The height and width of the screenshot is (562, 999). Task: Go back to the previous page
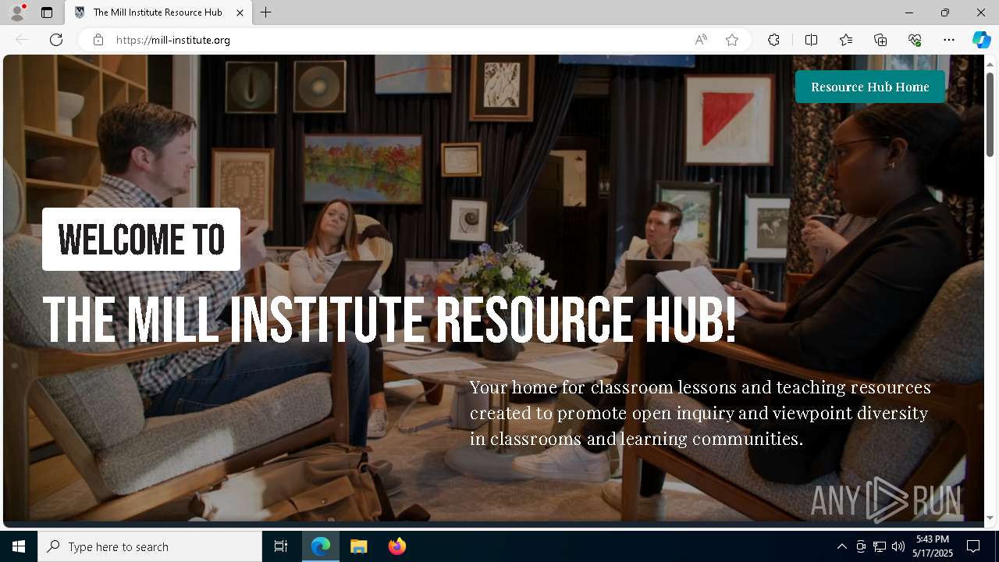click(22, 40)
